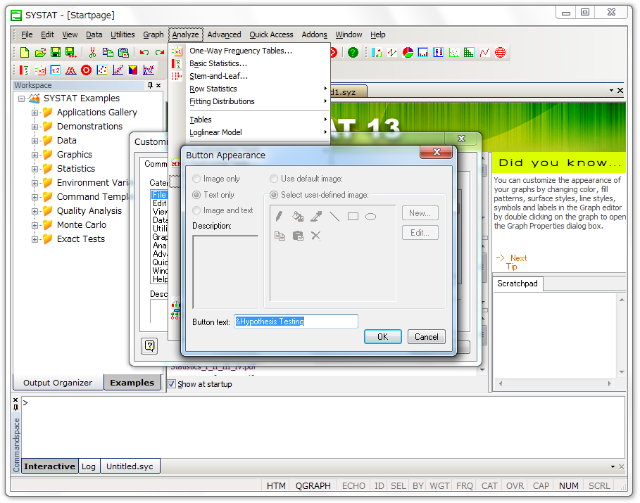Expand the Quality Analysis node
640x503 pixels.
34,211
